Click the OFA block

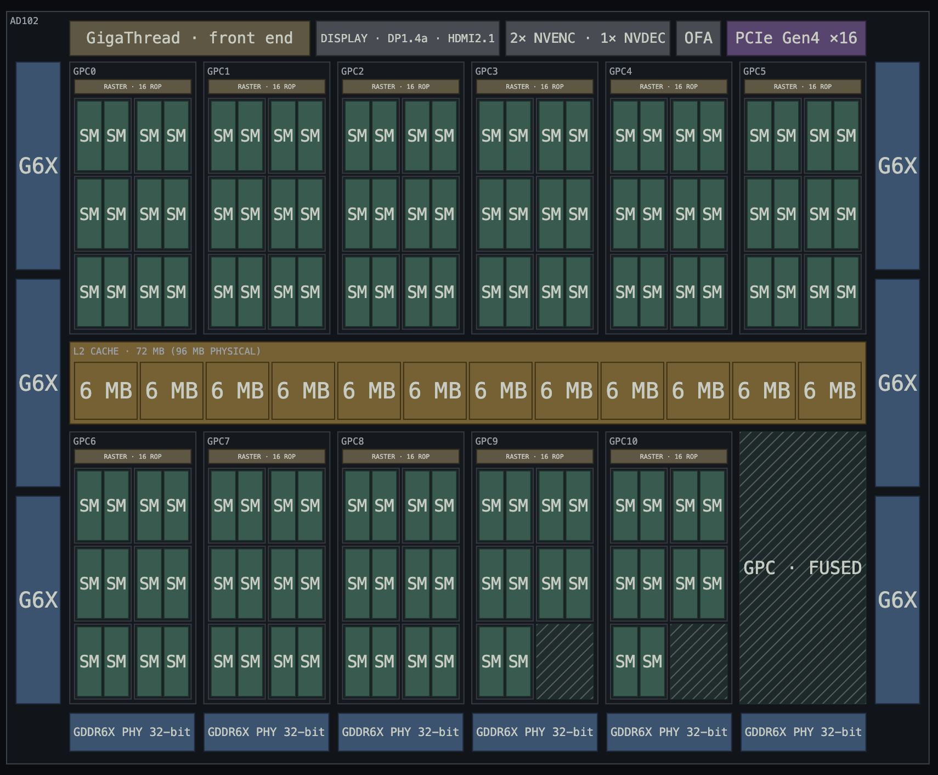698,38
